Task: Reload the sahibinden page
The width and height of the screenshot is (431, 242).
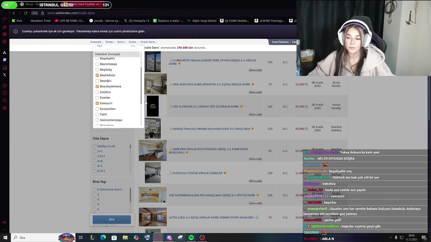Action: click(26, 13)
